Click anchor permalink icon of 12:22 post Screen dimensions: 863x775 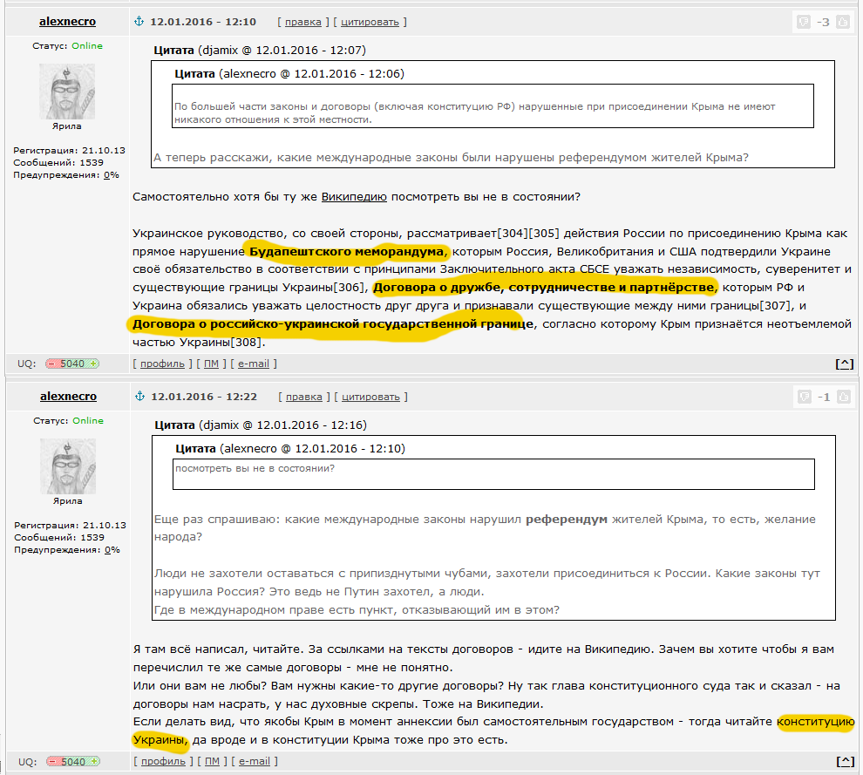click(x=139, y=397)
